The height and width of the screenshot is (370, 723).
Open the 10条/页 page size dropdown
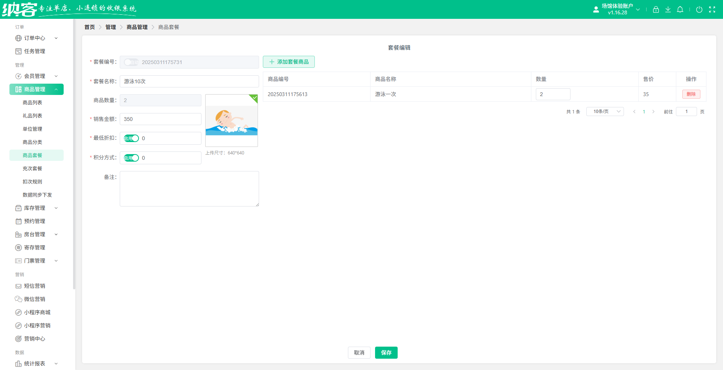605,112
